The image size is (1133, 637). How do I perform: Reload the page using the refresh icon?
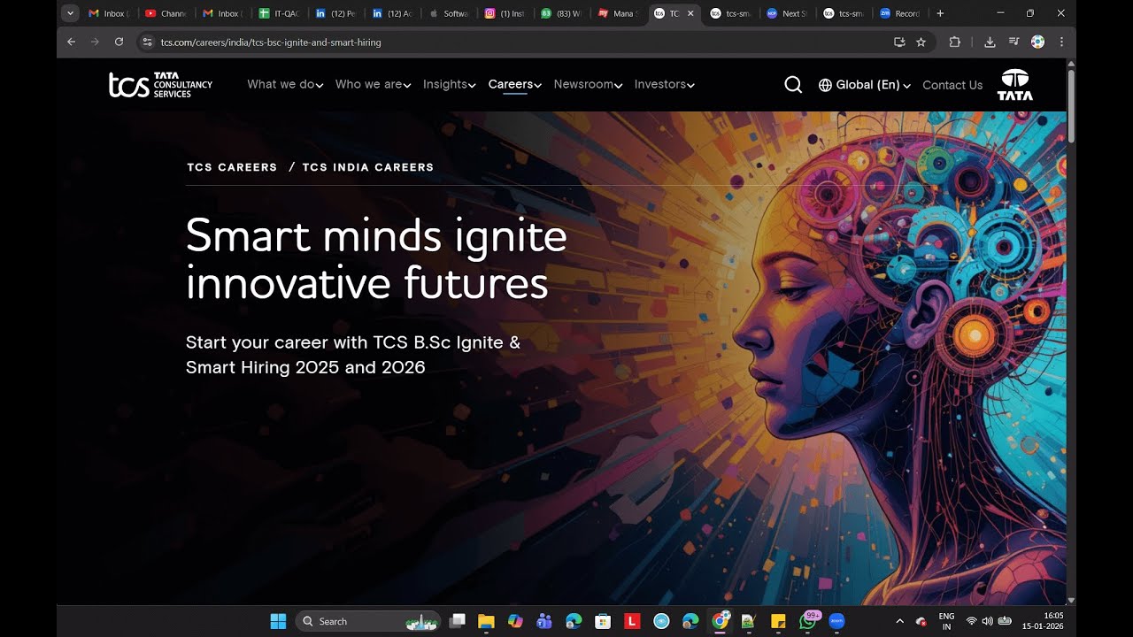point(119,42)
